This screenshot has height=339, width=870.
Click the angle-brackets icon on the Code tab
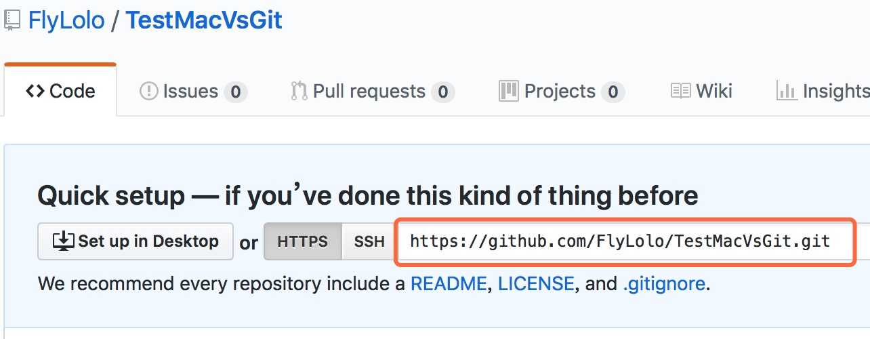tap(35, 92)
